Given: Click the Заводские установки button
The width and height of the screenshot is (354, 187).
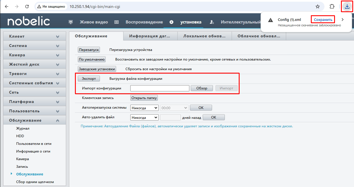Looking at the screenshot, I should [97, 69].
